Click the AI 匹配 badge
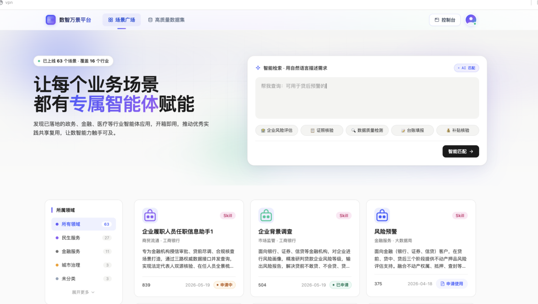Image resolution: width=538 pixels, height=304 pixels. [x=466, y=68]
